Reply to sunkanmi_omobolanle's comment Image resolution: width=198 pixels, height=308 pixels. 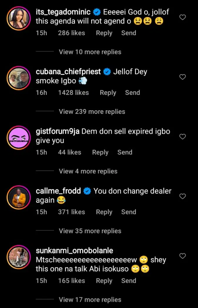(x=104, y=281)
